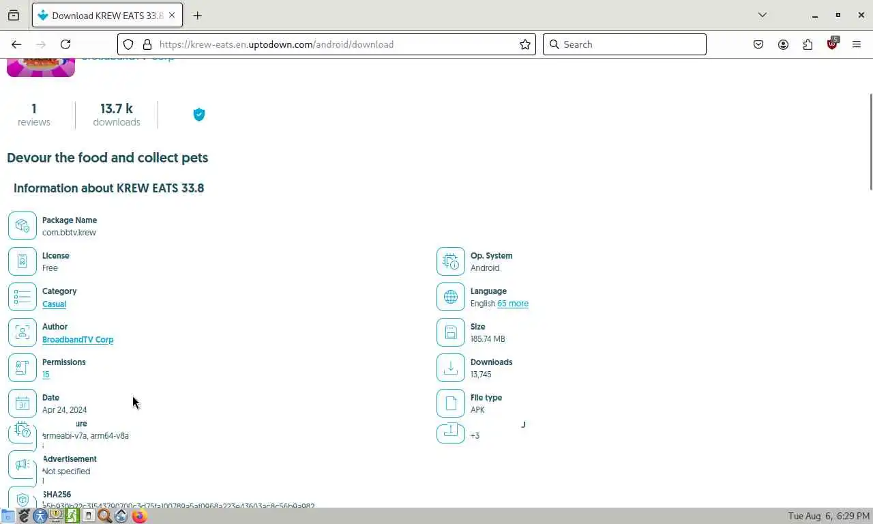The height and width of the screenshot is (524, 873).
Task: Select the Download KREW EATS tab
Action: click(107, 15)
